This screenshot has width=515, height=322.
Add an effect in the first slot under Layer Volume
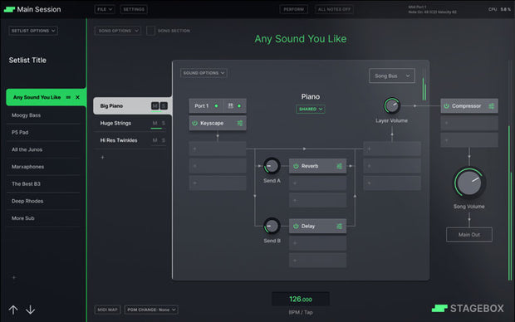click(x=392, y=149)
